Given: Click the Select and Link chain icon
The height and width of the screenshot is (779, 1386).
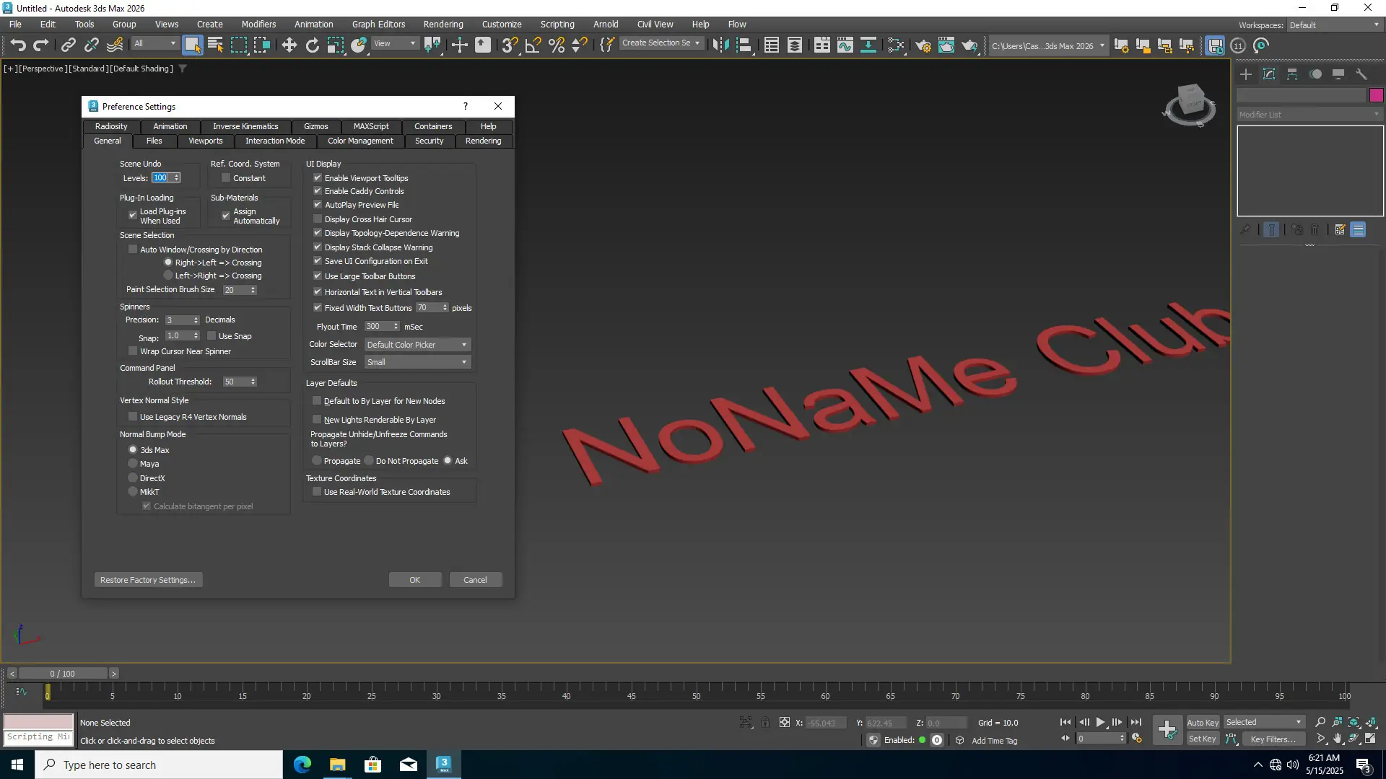Looking at the screenshot, I should click(x=68, y=45).
